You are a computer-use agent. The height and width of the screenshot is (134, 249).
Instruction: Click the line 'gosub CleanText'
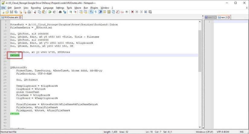(x=28, y=92)
